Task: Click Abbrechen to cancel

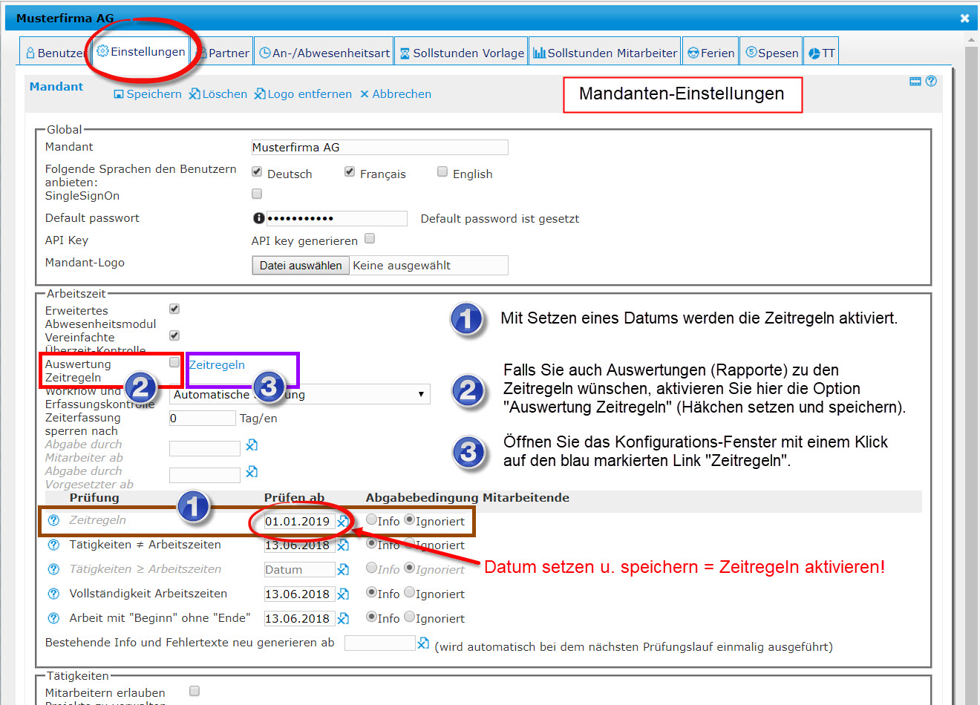Action: (x=395, y=94)
